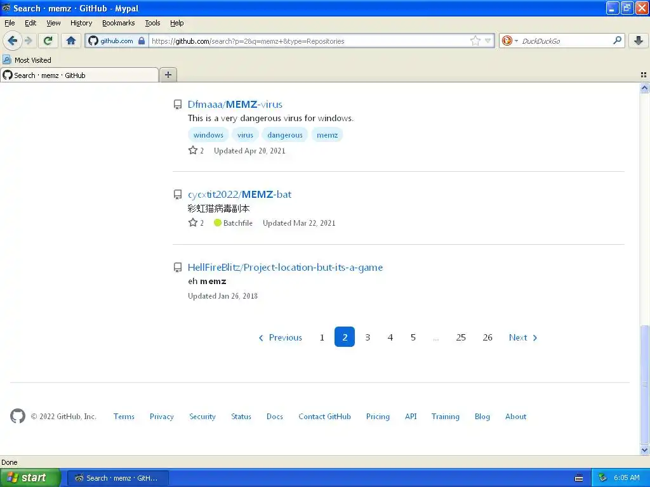Screen dimensions: 650x487
Task: Click the address bar URL field
Action: coord(309,41)
